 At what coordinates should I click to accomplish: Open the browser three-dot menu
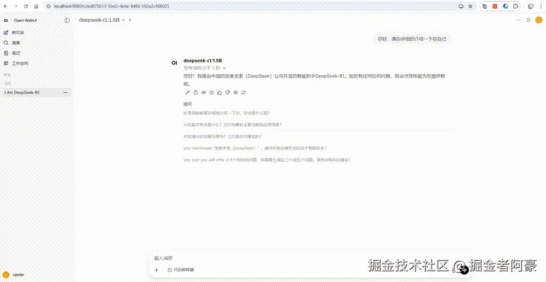pos(541,6)
